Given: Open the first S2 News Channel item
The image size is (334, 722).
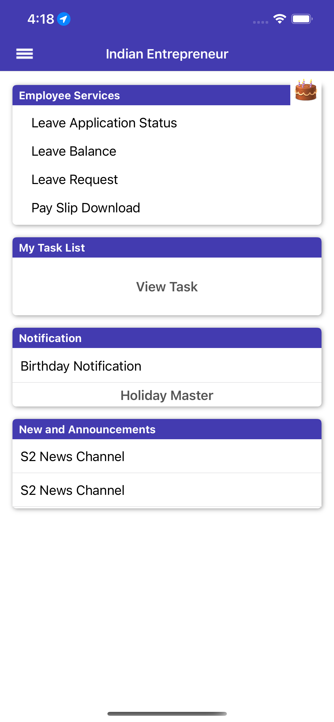Looking at the screenshot, I should pos(73,456).
